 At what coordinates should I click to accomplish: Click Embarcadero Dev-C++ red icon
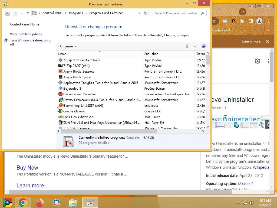click(60, 94)
